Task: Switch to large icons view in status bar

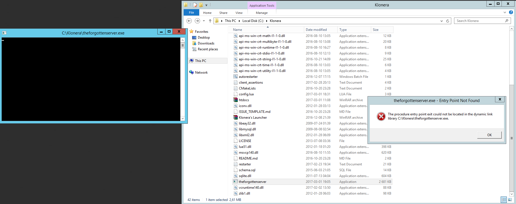Action: 510,200
